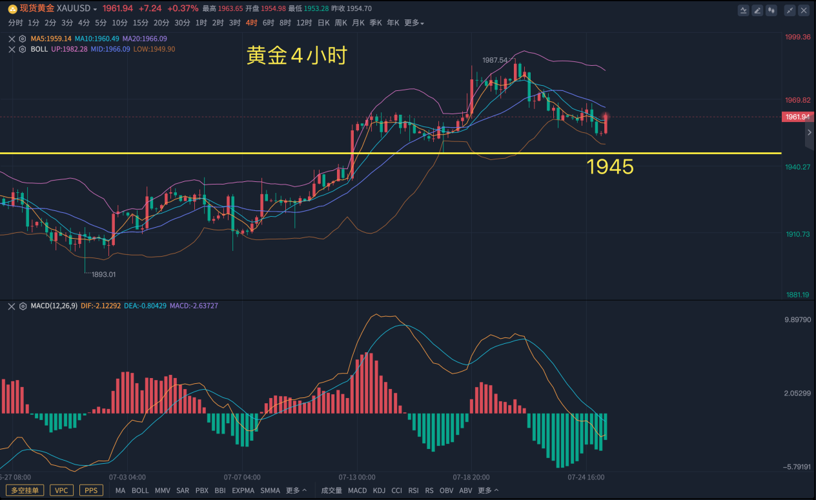Viewport: 816px width, 500px height.
Task: Remove the BOLL indicator overlay
Action: [x=12, y=49]
